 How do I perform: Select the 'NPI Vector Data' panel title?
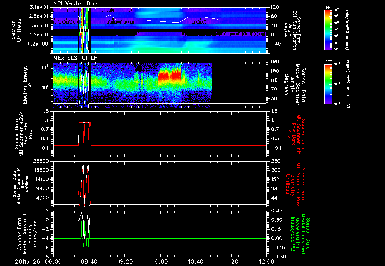point(76,3)
